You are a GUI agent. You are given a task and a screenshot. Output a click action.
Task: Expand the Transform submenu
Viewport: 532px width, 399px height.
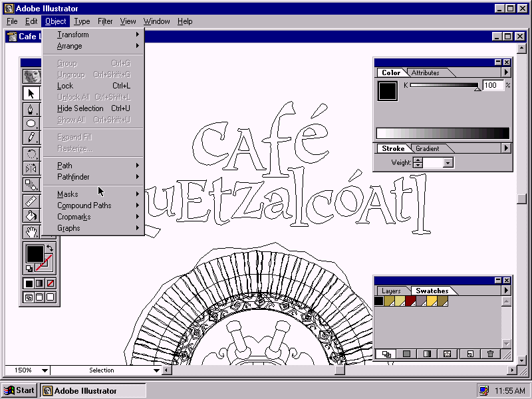[94, 35]
